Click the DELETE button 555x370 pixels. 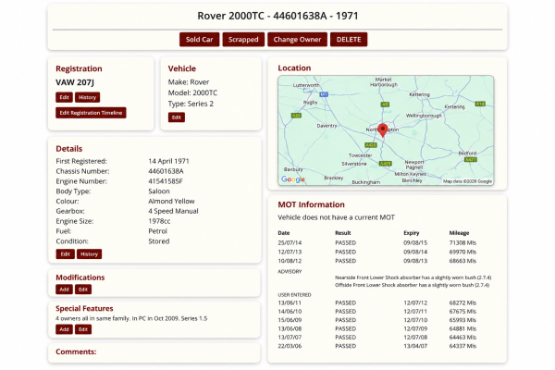click(x=349, y=39)
